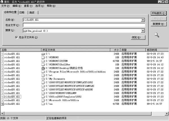Click the 新搜索 button

coord(159,24)
